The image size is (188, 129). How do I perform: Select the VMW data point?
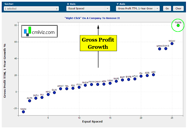110,83
